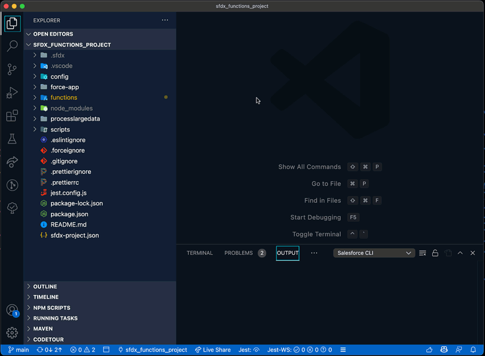The width and height of the screenshot is (485, 356).
Task: Open the tree icon view in activity bar
Action: (12, 208)
